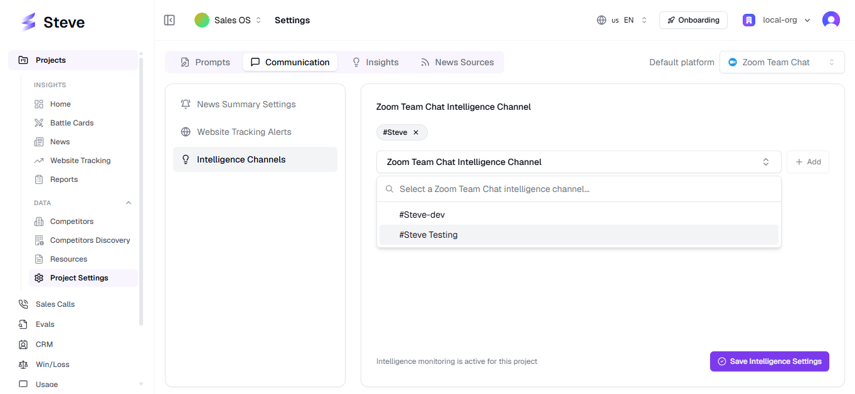This screenshot has width=855, height=394.
Task: Open Website Tracking Alerts section
Action: (x=255, y=132)
